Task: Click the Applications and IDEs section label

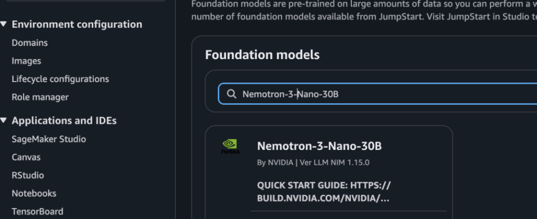Action: click(x=64, y=121)
